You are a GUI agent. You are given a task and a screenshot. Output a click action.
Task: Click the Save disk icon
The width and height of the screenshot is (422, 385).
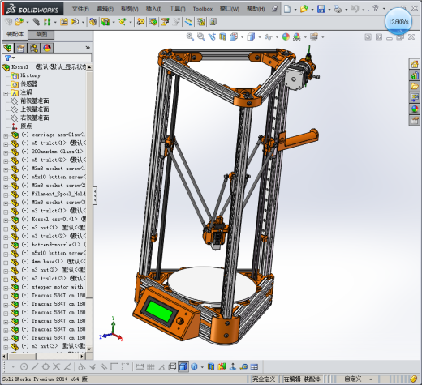coord(321,9)
